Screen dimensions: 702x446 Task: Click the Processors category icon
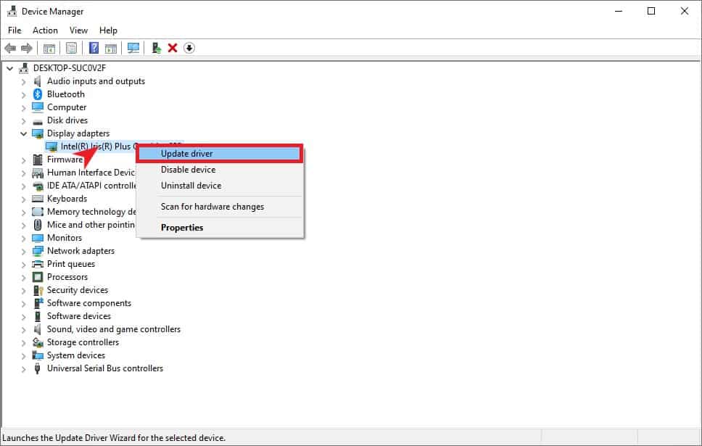coord(38,277)
